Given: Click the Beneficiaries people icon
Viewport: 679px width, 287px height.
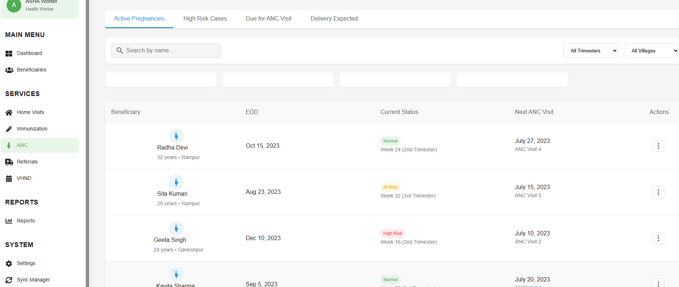Looking at the screenshot, I should (9, 70).
